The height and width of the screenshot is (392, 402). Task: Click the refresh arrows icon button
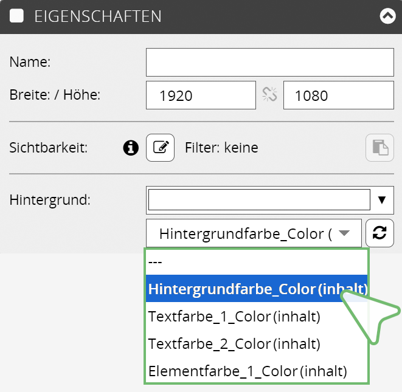(x=379, y=233)
